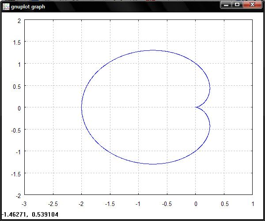Click the coordinates readout -1.46271, 0.539104

pyautogui.click(x=30, y=214)
